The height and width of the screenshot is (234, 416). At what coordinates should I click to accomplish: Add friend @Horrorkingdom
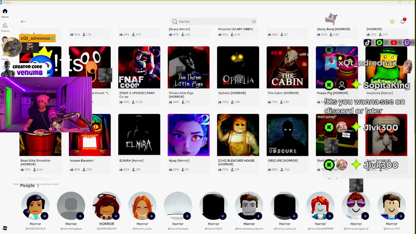point(80,216)
